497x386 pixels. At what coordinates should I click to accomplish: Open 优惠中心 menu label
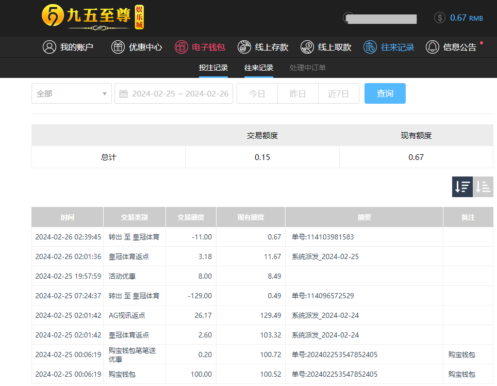click(x=145, y=47)
